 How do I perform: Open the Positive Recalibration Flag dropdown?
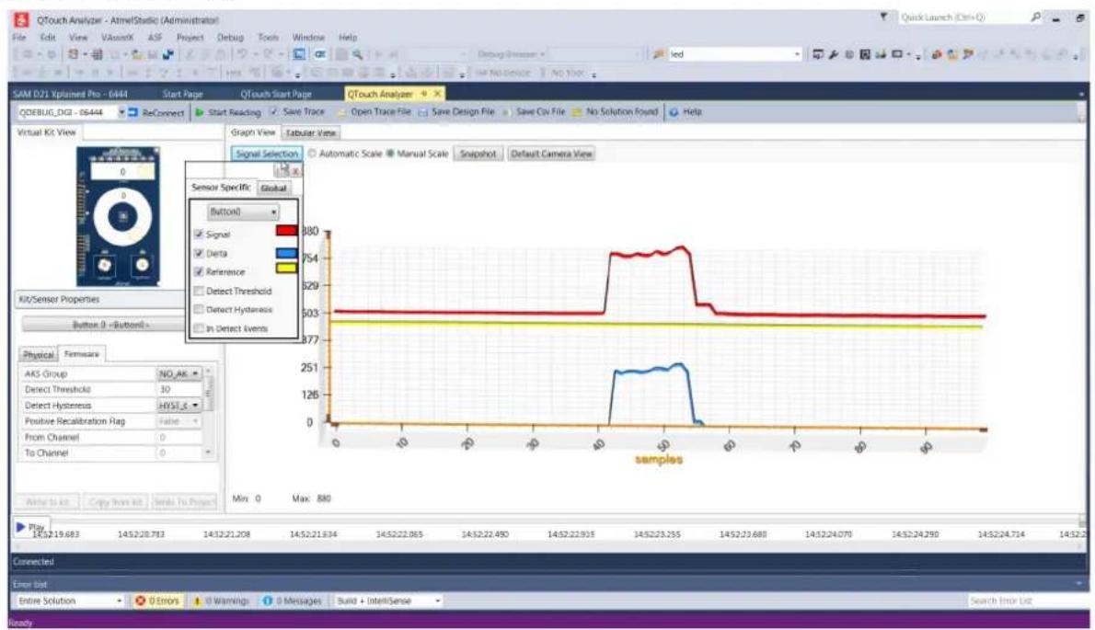(x=179, y=421)
